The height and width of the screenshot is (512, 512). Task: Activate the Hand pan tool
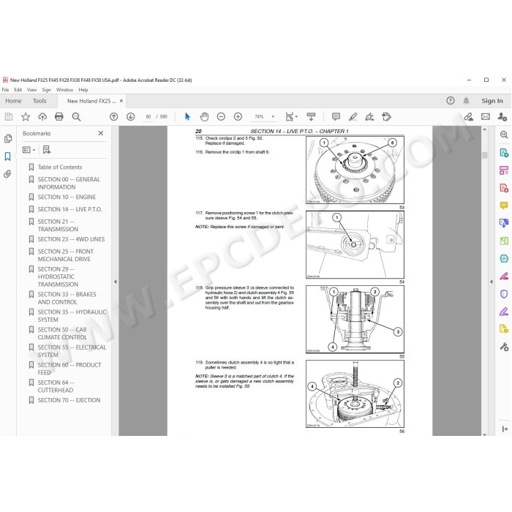tap(204, 116)
